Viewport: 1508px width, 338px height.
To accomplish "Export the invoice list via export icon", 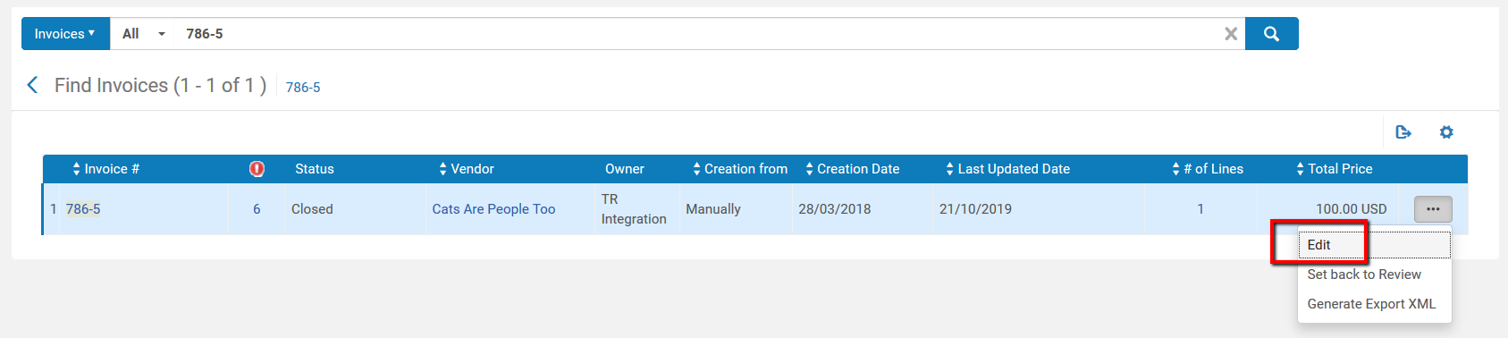I will pyautogui.click(x=1403, y=132).
